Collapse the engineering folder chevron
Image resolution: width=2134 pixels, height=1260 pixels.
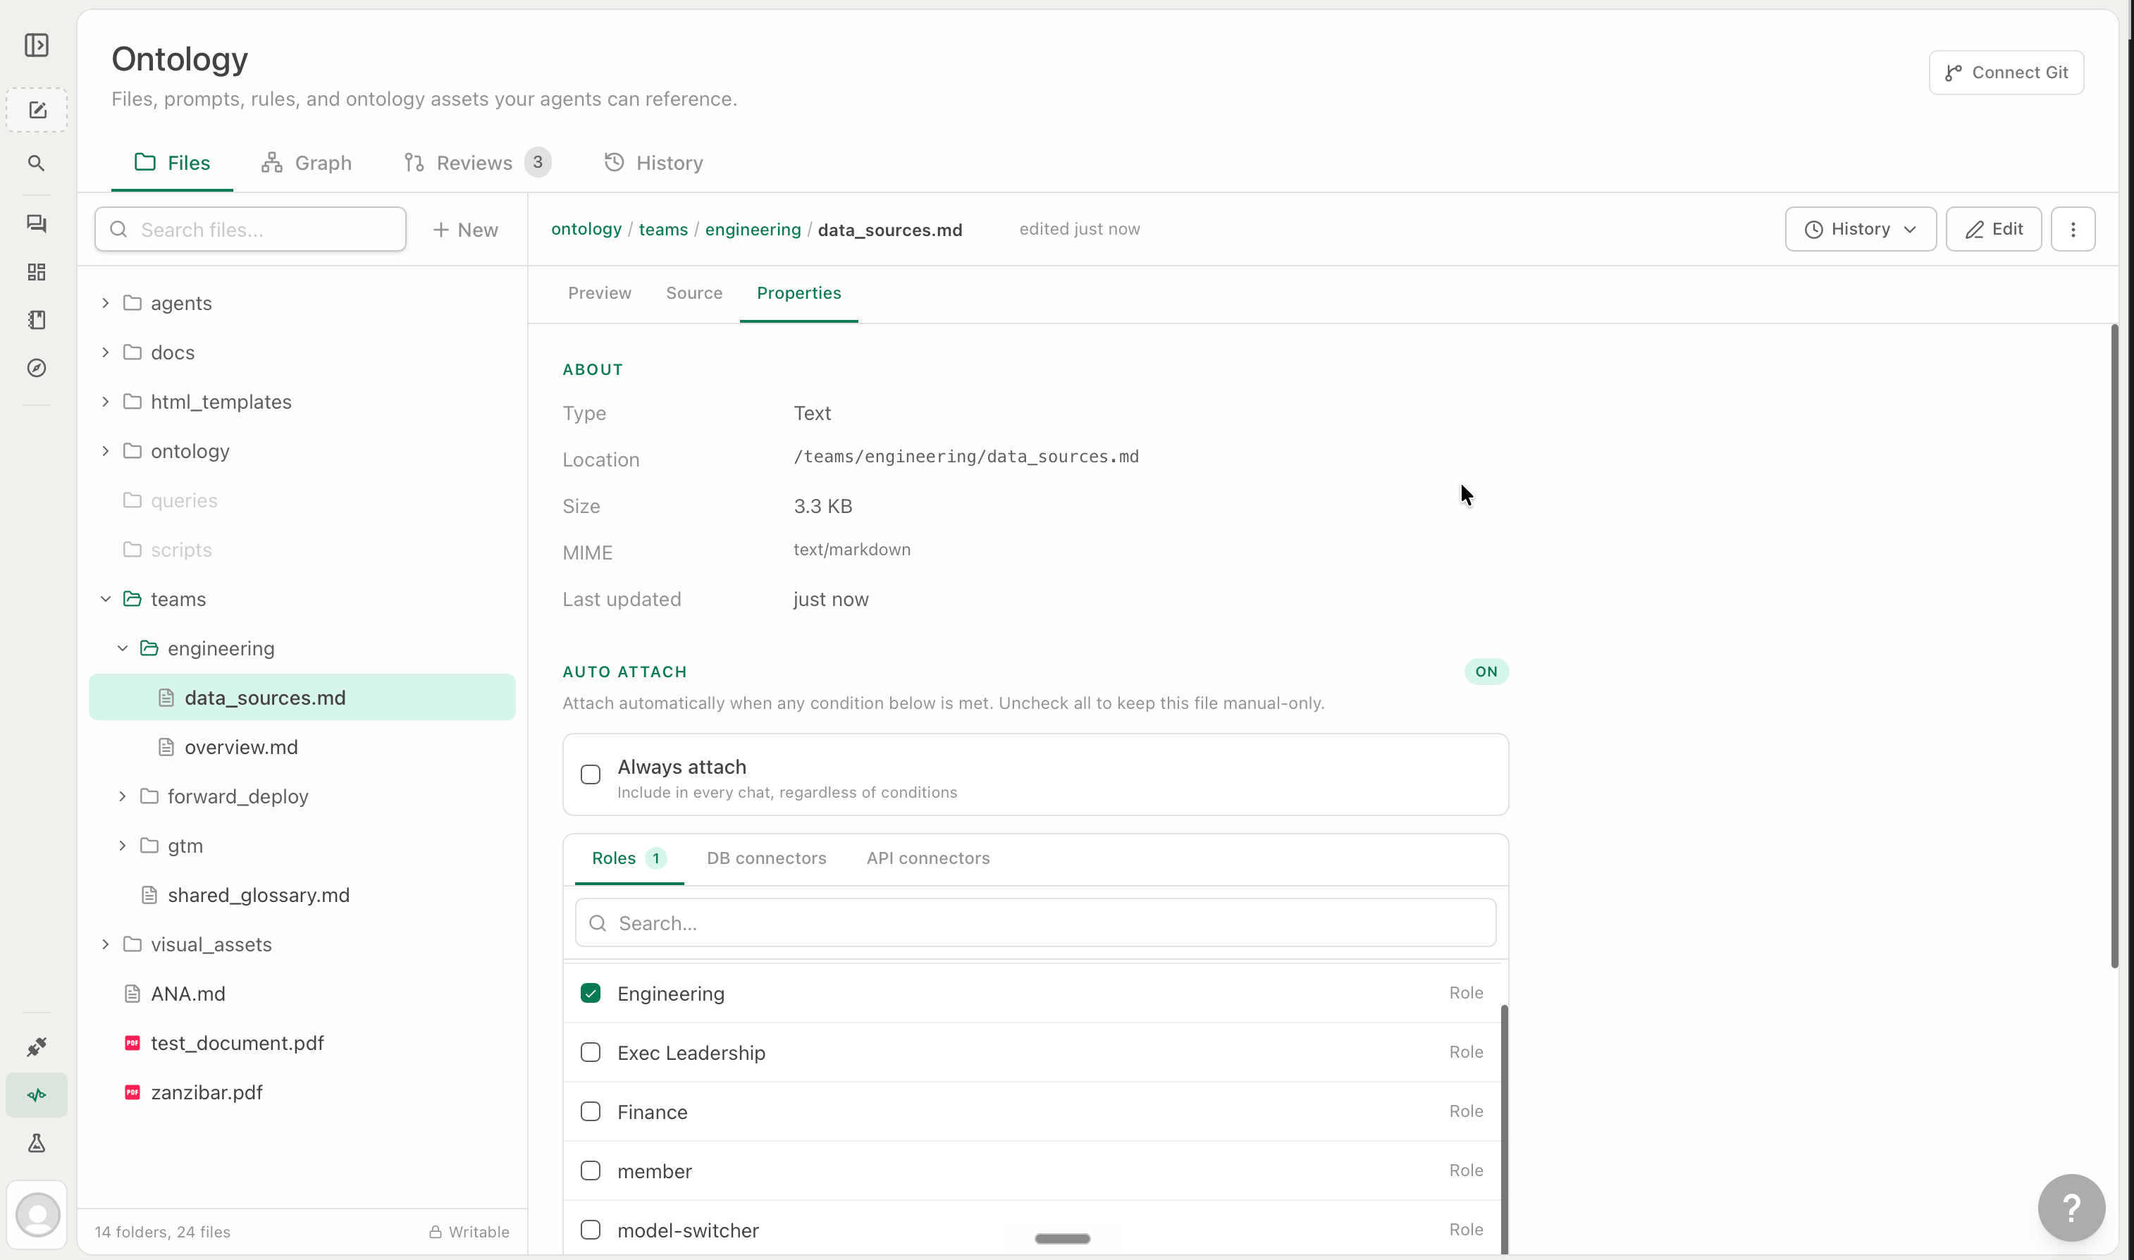(x=122, y=649)
